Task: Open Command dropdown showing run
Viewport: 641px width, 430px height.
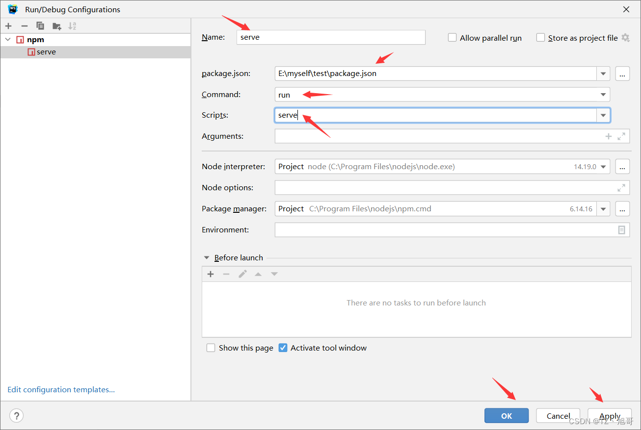Action: pos(603,95)
